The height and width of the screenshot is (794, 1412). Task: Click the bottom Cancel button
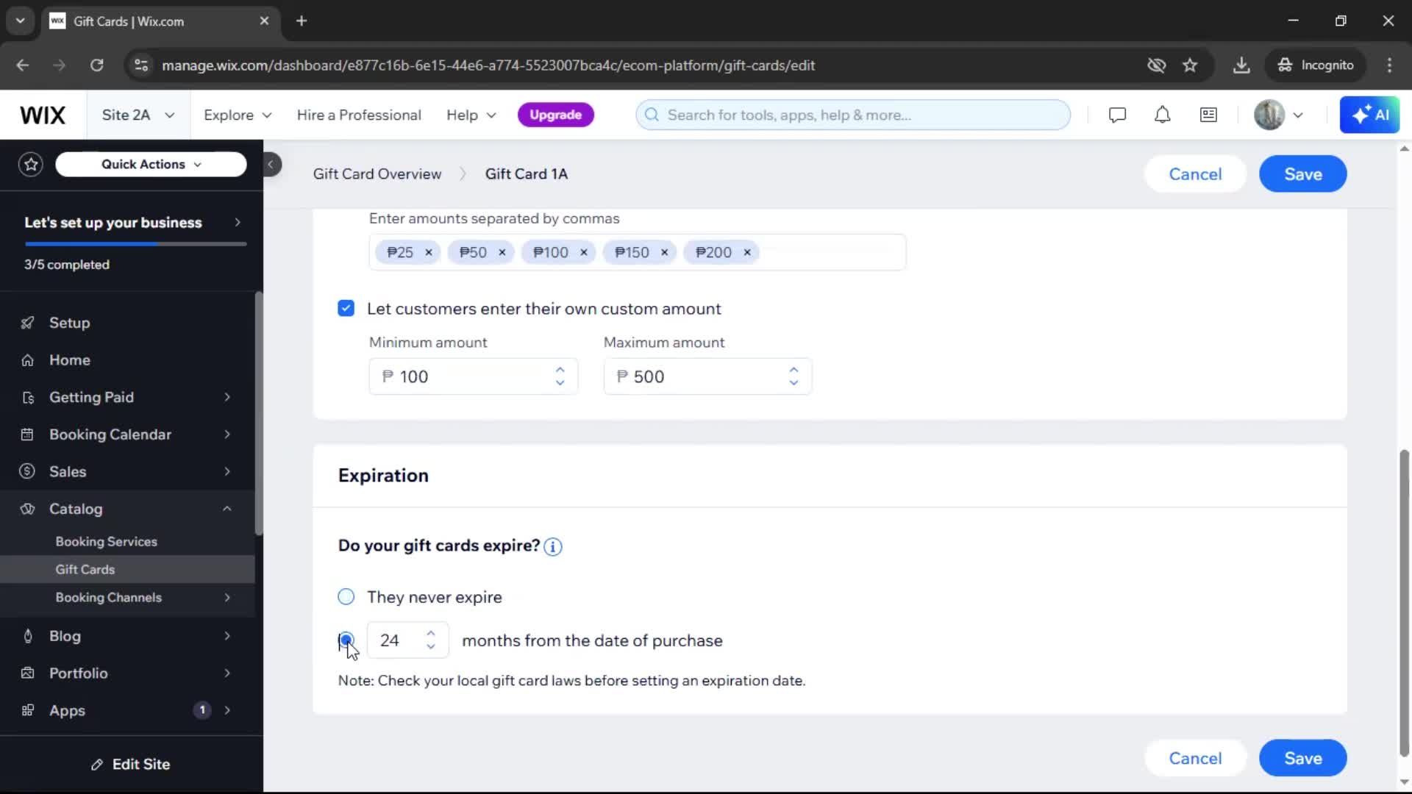(1195, 758)
